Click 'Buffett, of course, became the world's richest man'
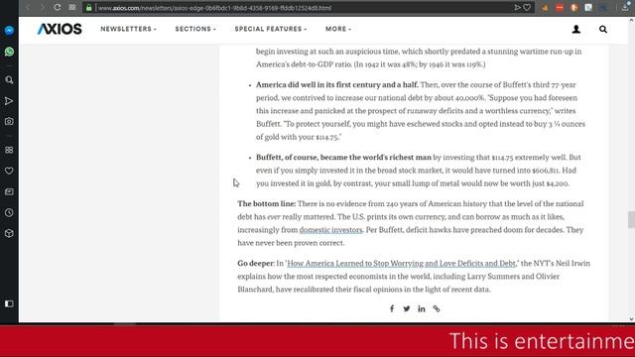 [343, 158]
